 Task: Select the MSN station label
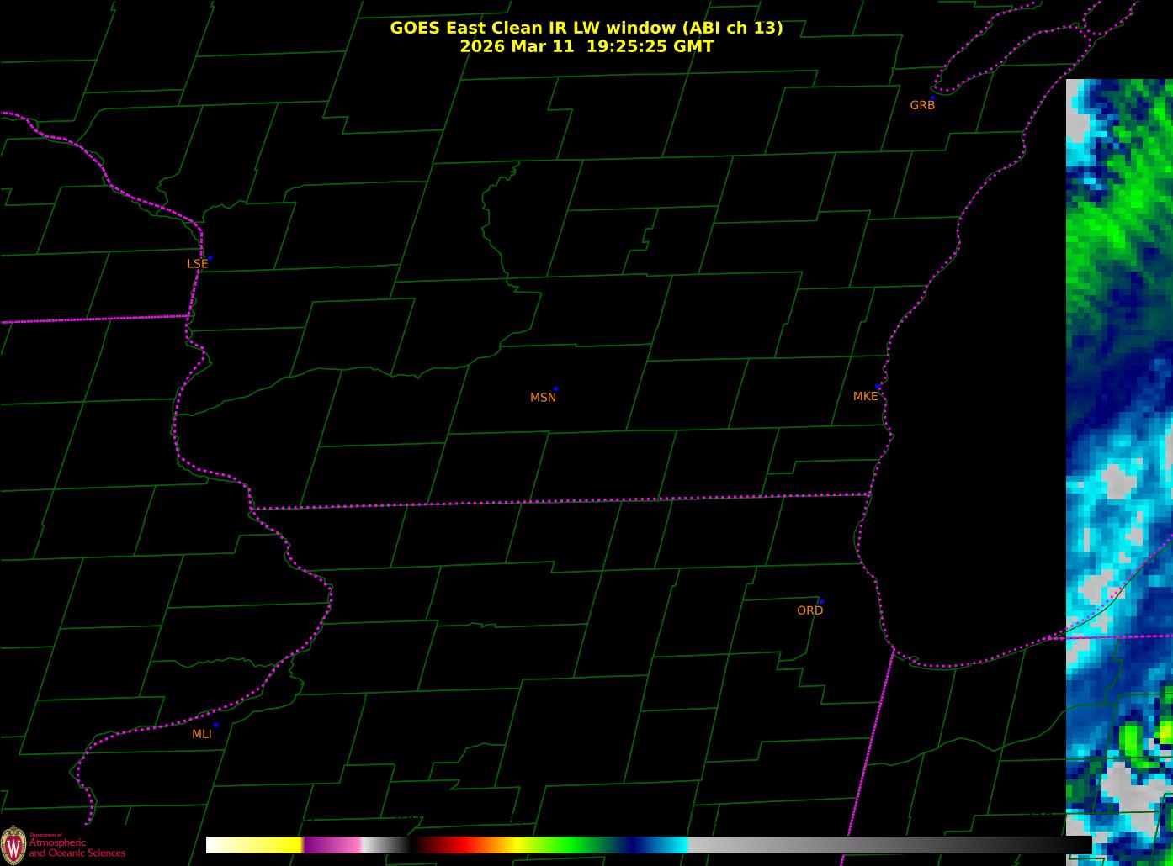543,398
